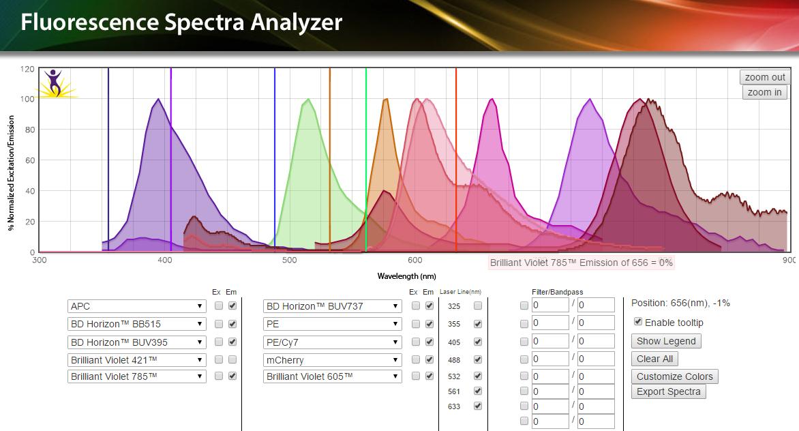Screen dimensions: 799x431
Task: Expand the PE/Cy7 dropdown list
Action: point(332,342)
